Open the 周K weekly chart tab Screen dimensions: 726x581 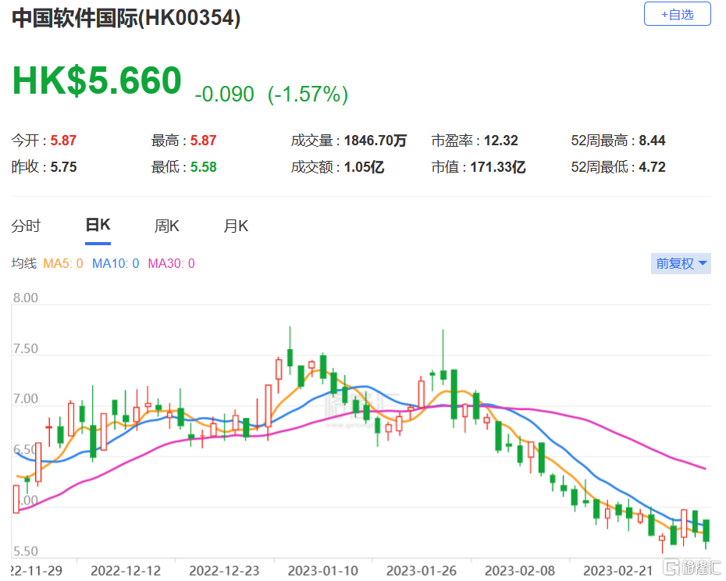167,226
